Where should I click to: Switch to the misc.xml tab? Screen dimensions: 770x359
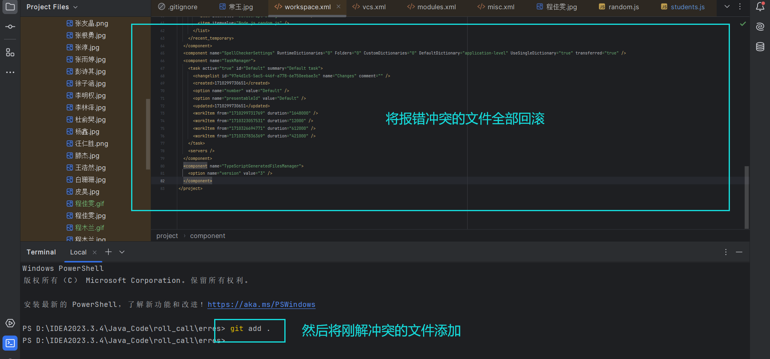(496, 7)
